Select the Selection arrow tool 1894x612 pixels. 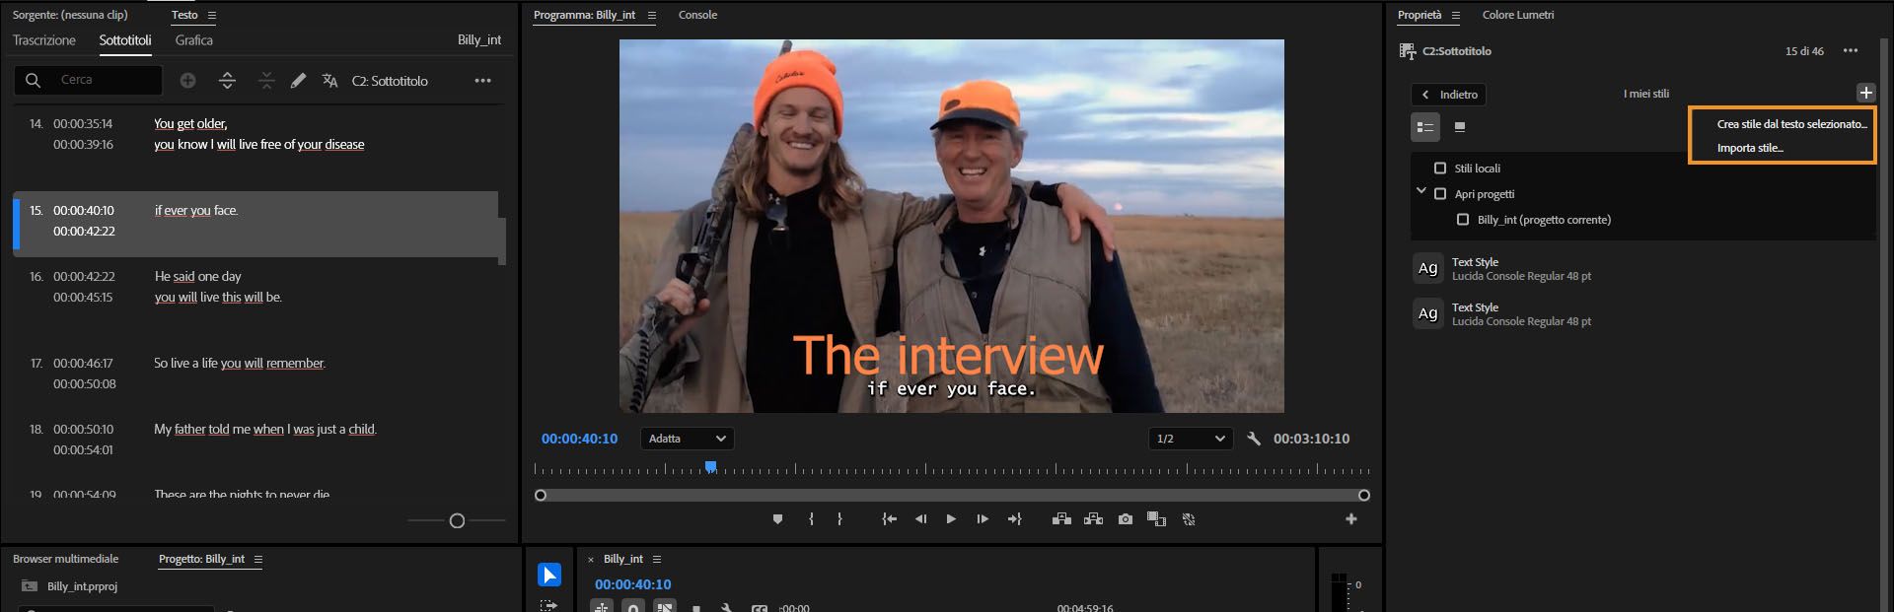click(x=549, y=575)
